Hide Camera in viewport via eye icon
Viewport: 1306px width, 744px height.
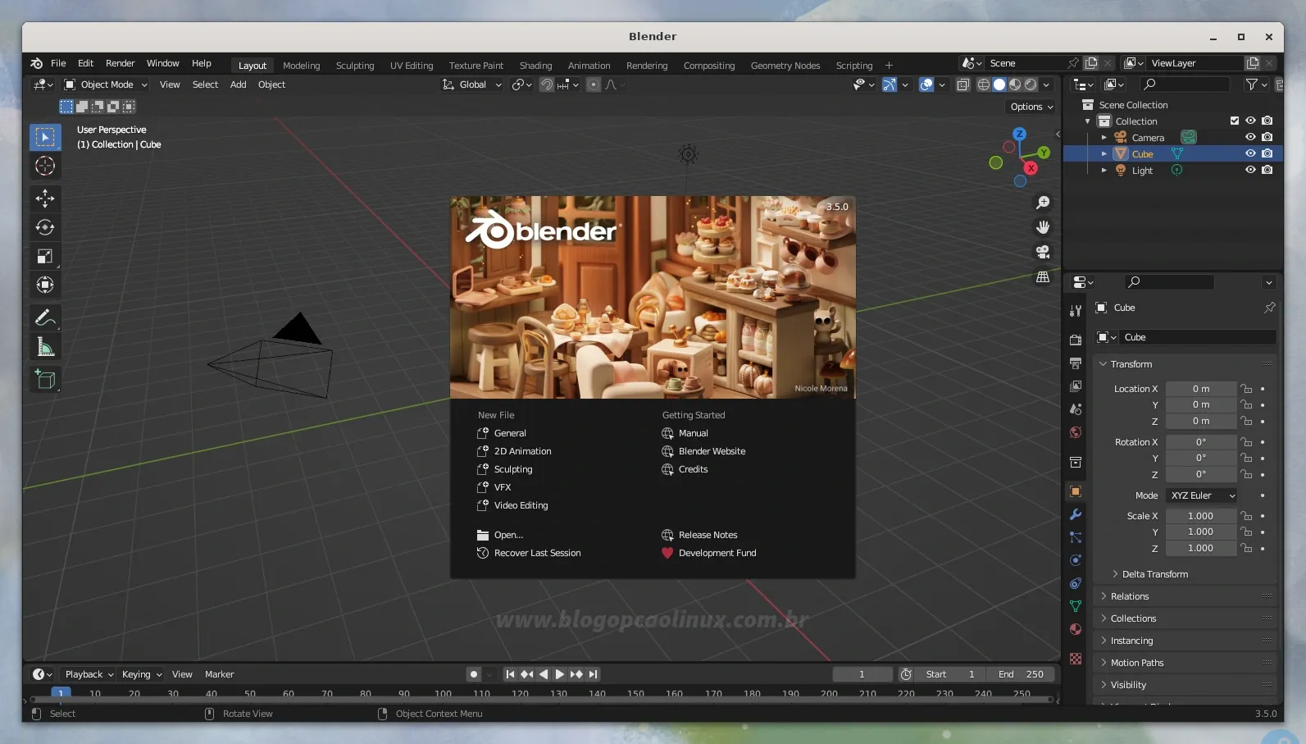click(1250, 137)
